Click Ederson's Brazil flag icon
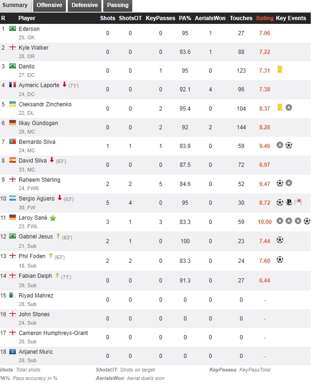315x387 pixels. (12, 29)
